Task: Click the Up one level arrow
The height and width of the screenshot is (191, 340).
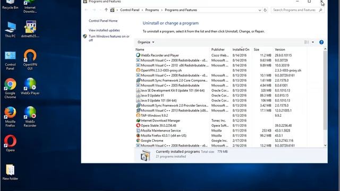Action: pyautogui.click(x=106, y=10)
